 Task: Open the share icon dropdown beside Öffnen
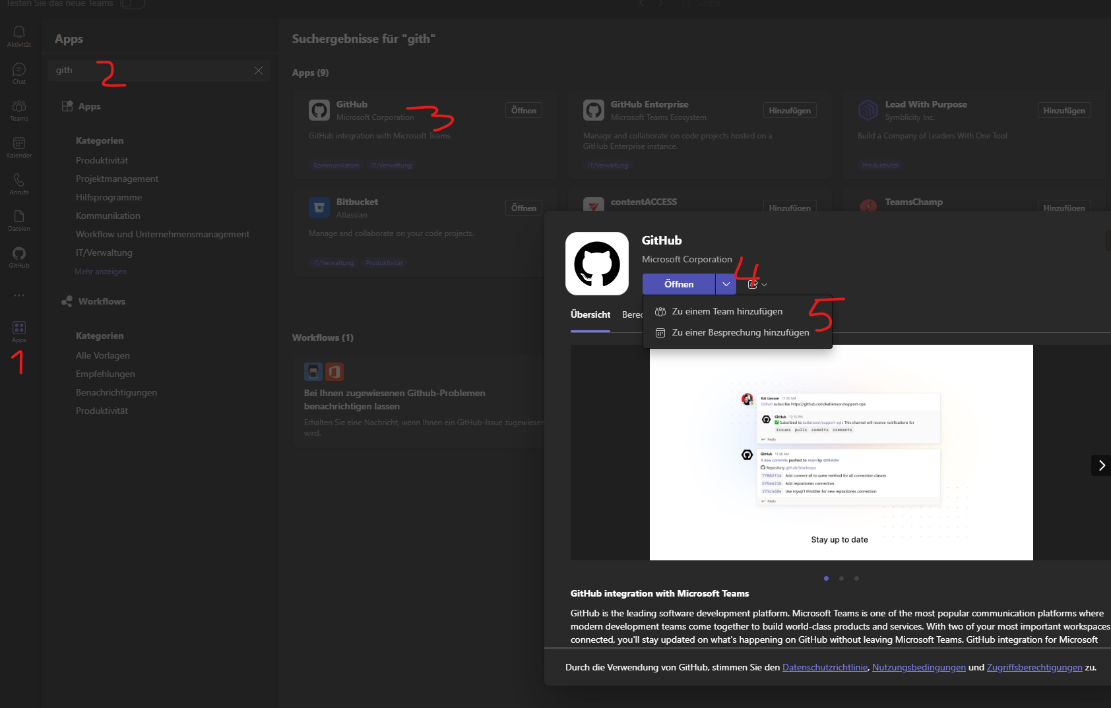coord(757,284)
